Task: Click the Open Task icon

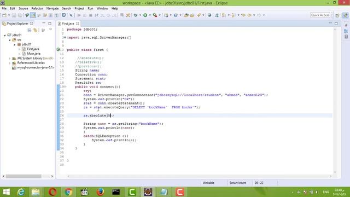Action: pos(192,15)
